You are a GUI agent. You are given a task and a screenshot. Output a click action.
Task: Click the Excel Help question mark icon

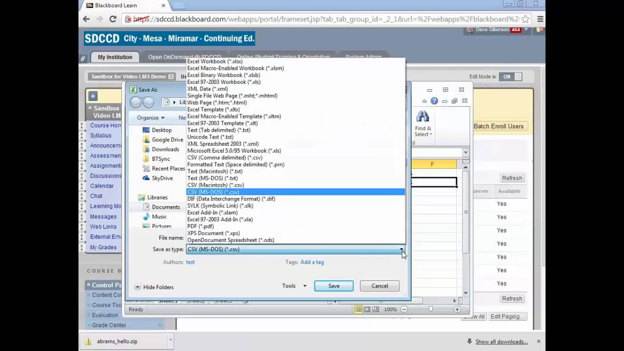tap(434, 101)
